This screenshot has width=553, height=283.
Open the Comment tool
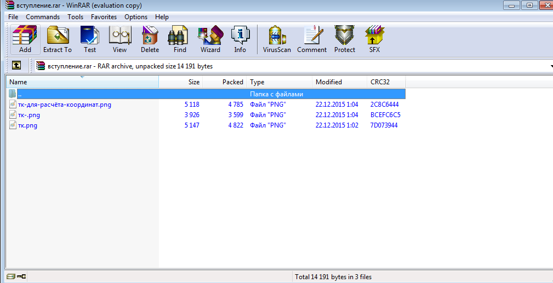point(312,39)
